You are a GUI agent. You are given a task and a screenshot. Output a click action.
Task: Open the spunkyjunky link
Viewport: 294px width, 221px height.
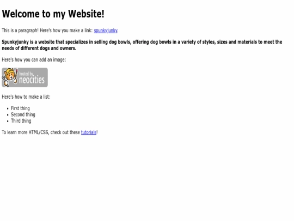pyautogui.click(x=106, y=31)
